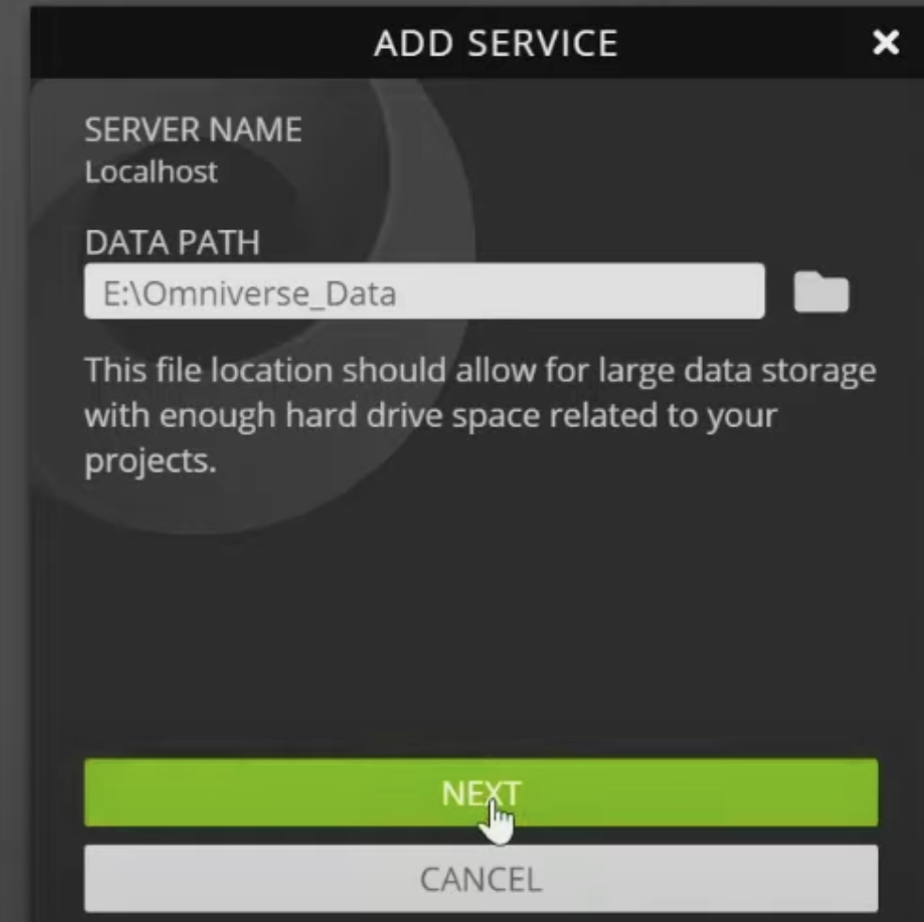Close the Add Service dialog
This screenshot has width=924, height=922.
(885, 42)
